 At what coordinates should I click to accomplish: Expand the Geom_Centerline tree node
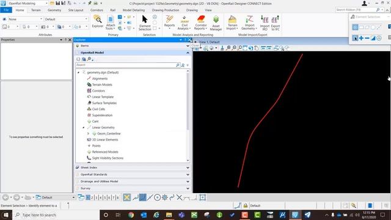88,133
